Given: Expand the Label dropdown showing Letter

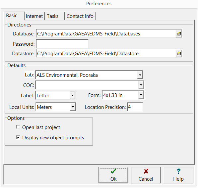Looking at the screenshot, I should click(72, 95).
